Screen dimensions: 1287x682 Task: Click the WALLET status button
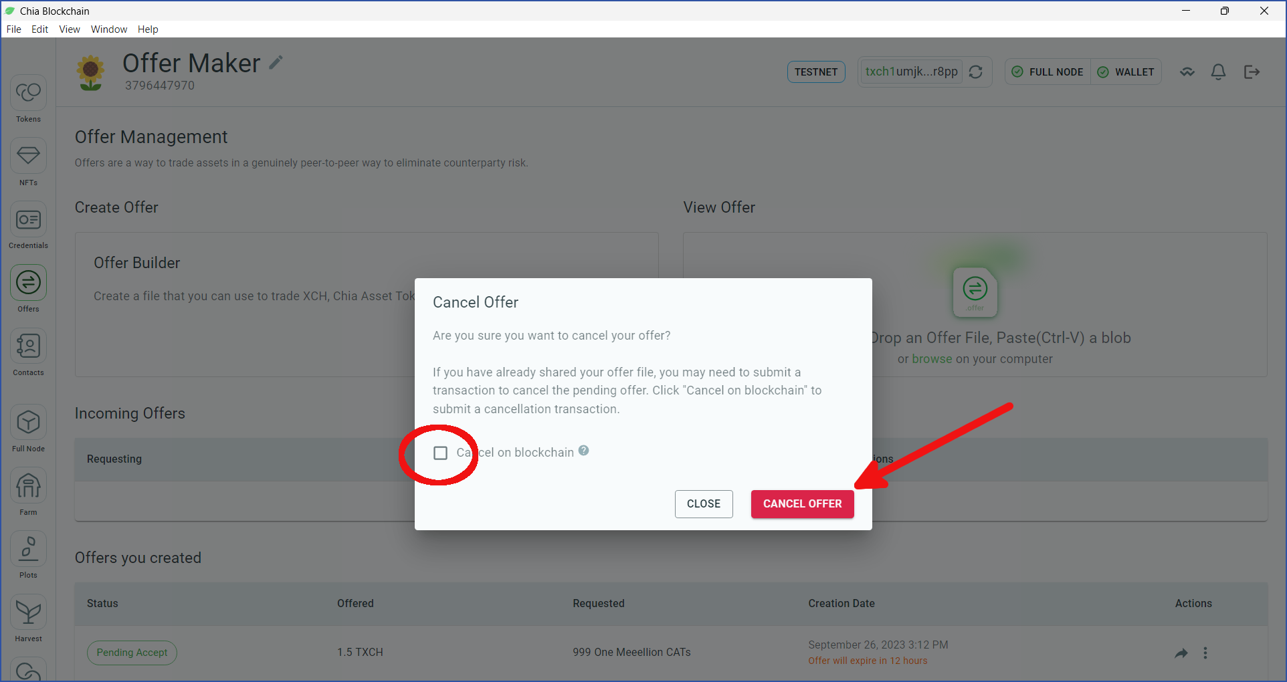point(1126,72)
